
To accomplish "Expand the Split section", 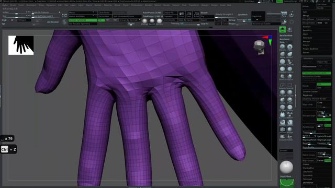I will (305, 12).
